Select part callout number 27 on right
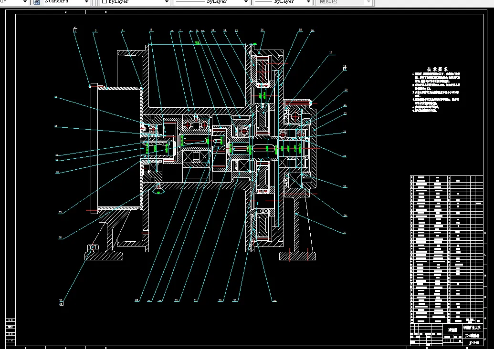 coord(345,233)
